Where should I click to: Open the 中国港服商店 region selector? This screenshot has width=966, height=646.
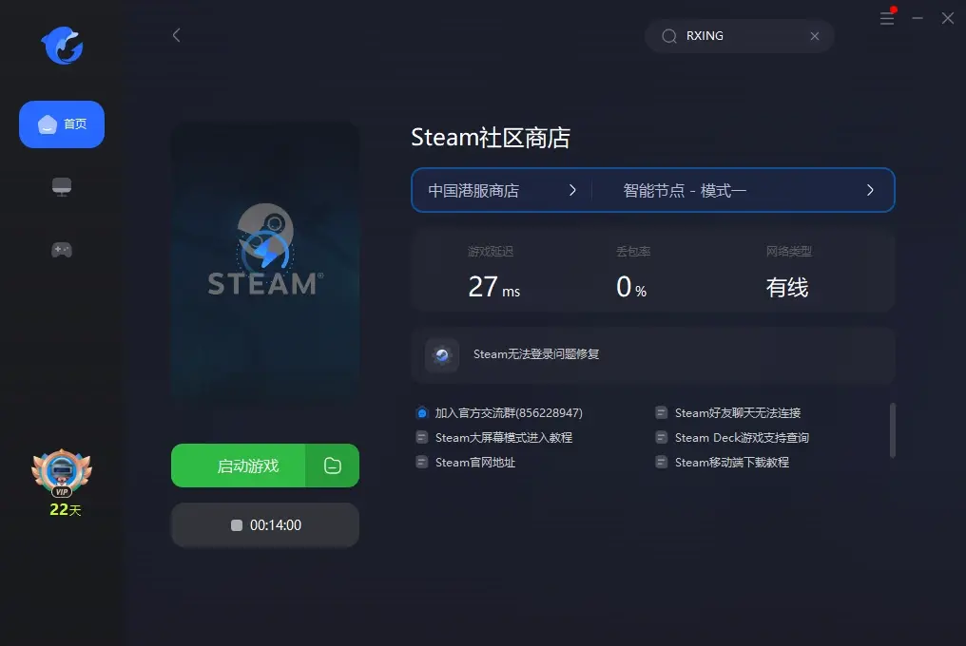pyautogui.click(x=501, y=190)
